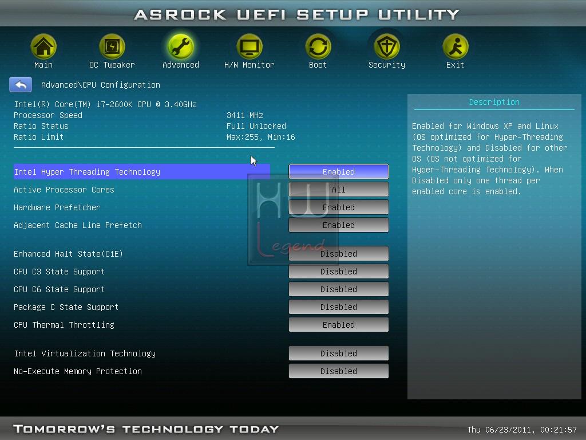Select the Advanced wrench icon
The image size is (586, 440).
click(180, 46)
